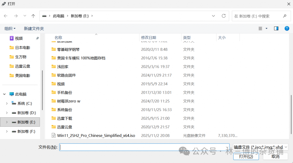The width and height of the screenshot is (293, 163).
Task: Click 取消 button
Action: tap(276, 156)
